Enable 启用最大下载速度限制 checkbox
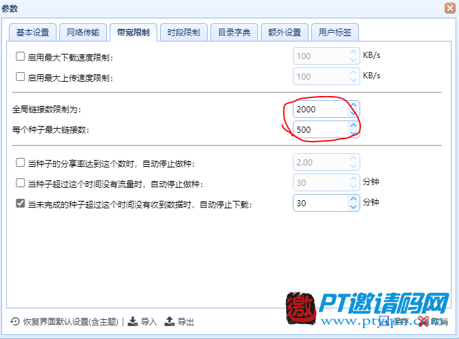Screen dimensions: 459x339 pos(20,56)
